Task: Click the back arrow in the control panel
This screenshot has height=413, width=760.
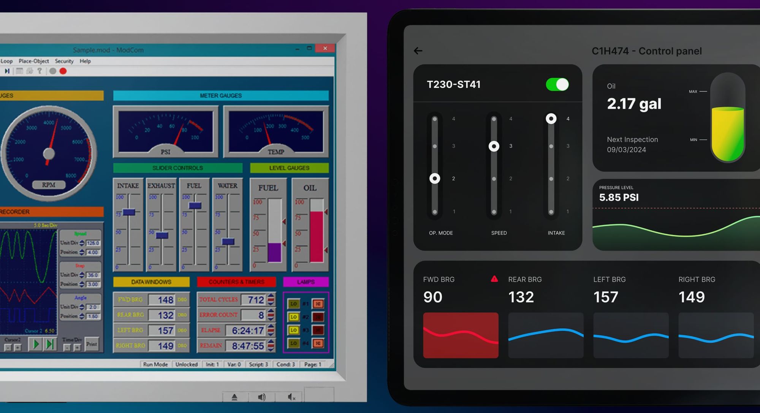Action: click(x=418, y=51)
